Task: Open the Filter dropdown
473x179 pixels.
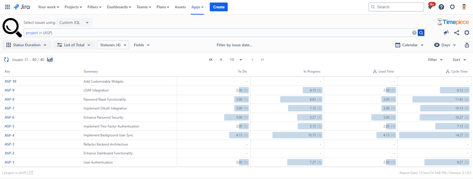Action: (435, 60)
